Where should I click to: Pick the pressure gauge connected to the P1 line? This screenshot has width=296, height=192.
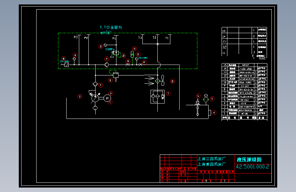[105, 45]
